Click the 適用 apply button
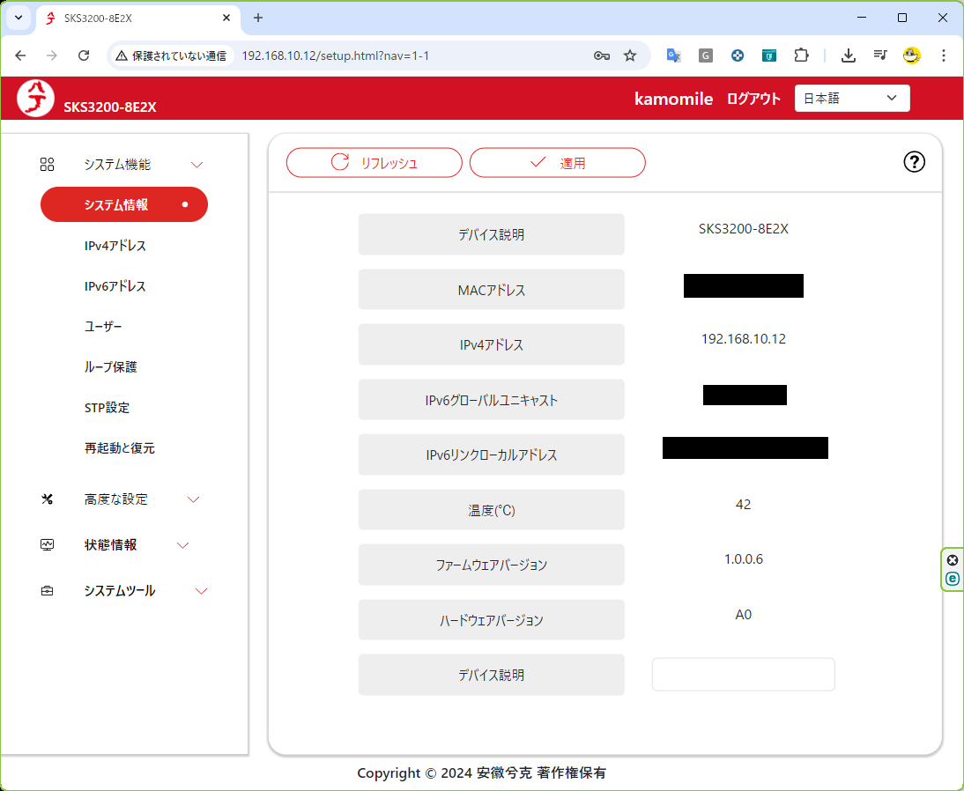The width and height of the screenshot is (964, 791). point(558,163)
